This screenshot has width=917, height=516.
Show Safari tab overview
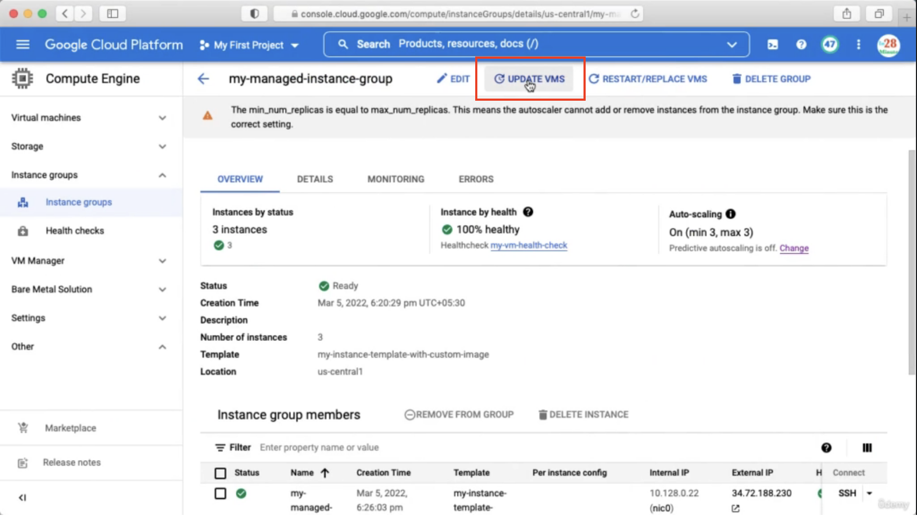[879, 13]
